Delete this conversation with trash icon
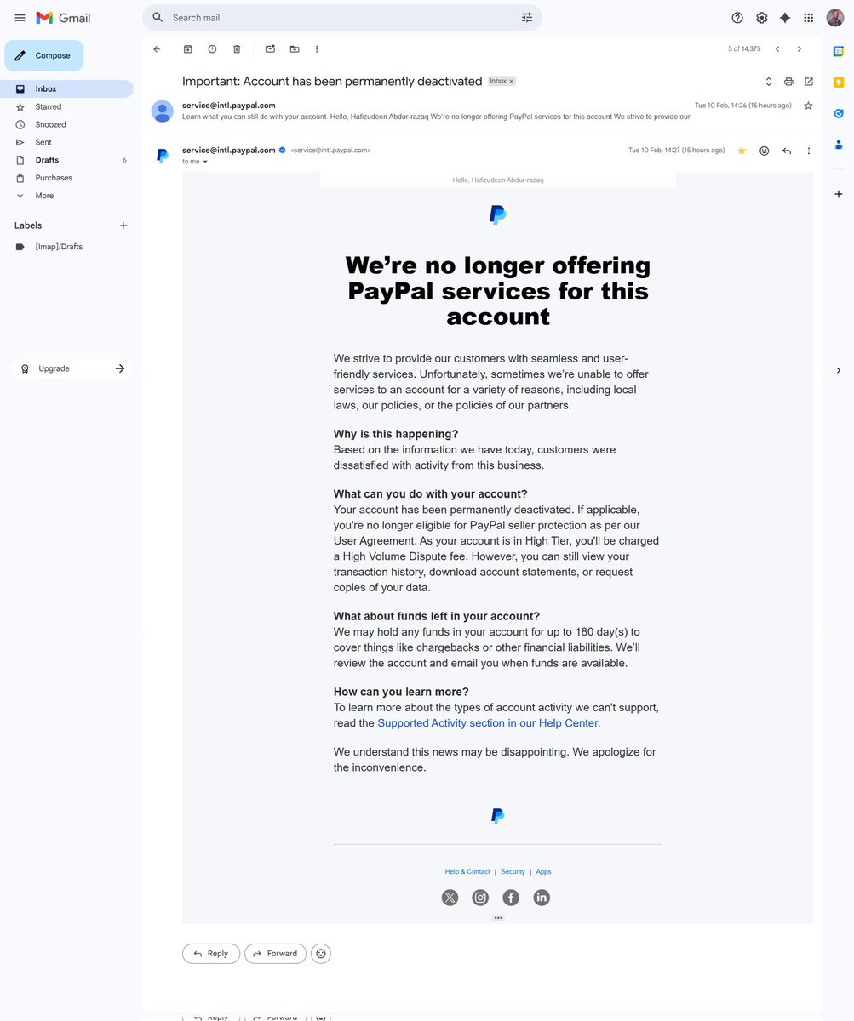Viewport: 854px width, 1021px height. coord(237,49)
